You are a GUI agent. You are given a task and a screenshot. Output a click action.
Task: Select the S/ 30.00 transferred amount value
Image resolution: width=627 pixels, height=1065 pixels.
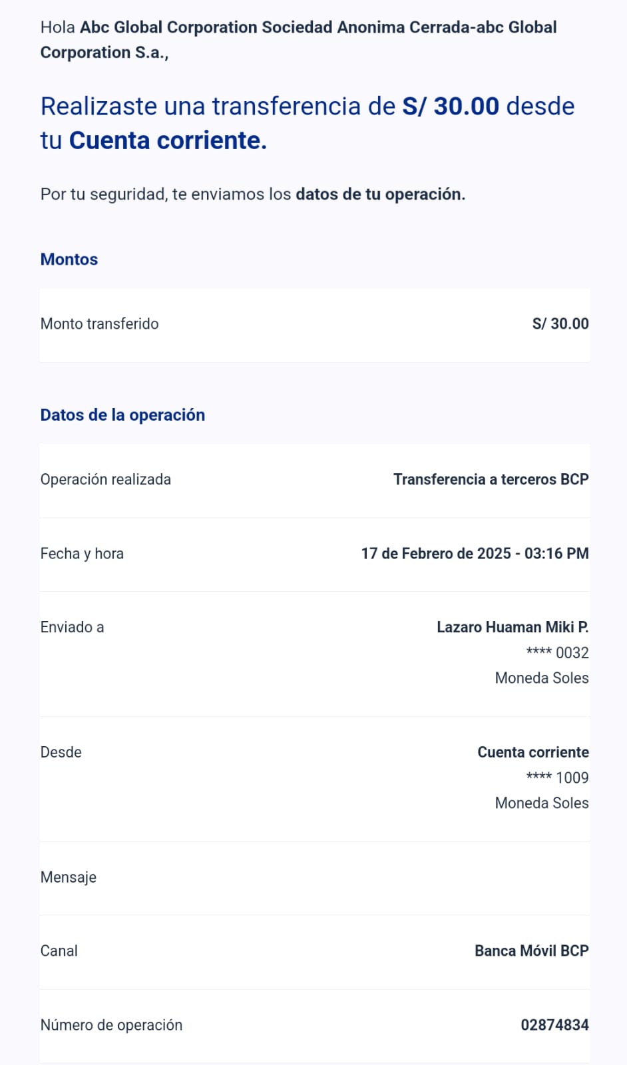point(560,324)
